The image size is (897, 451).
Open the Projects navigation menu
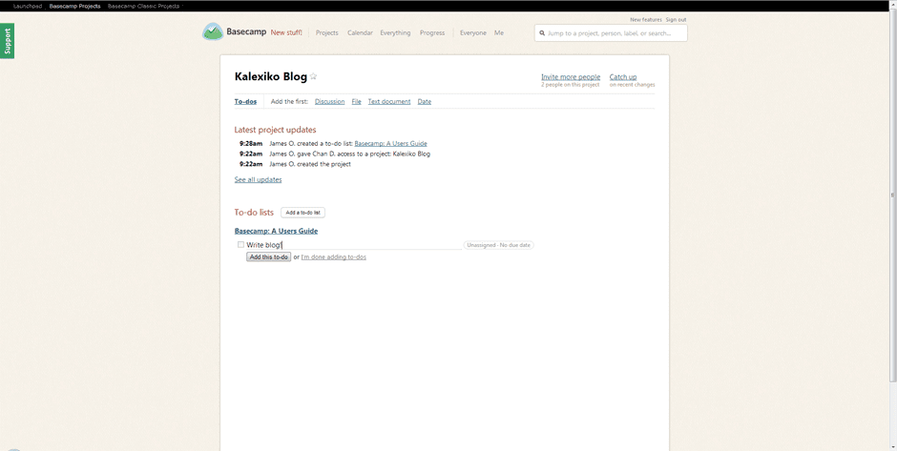pos(326,33)
